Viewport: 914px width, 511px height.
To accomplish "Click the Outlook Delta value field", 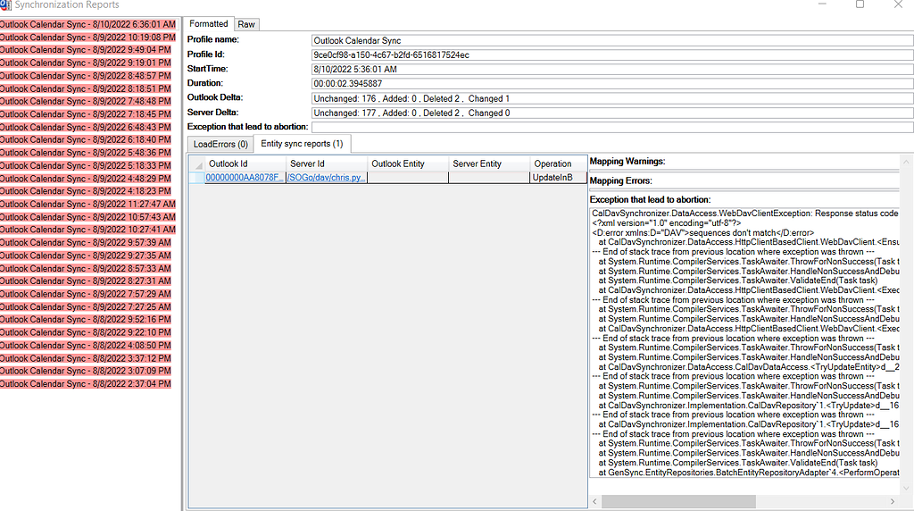I will (611, 98).
